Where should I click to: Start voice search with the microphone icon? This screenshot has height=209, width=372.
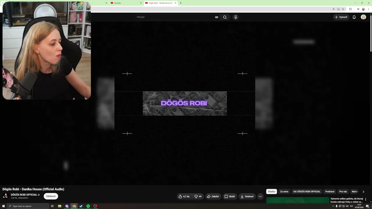point(236,17)
